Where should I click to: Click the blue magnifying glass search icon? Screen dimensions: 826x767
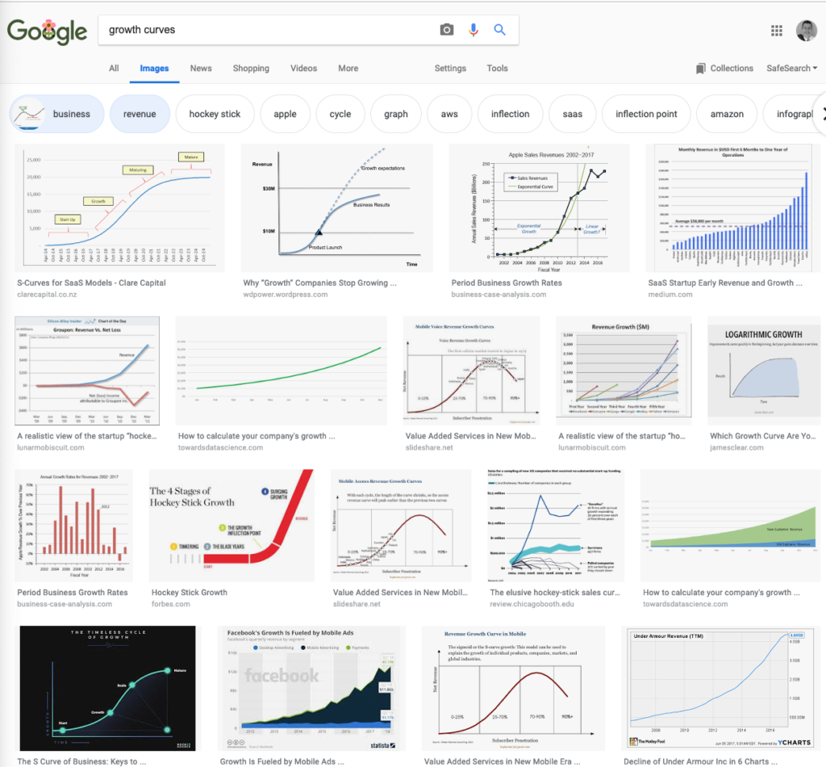pos(499,30)
